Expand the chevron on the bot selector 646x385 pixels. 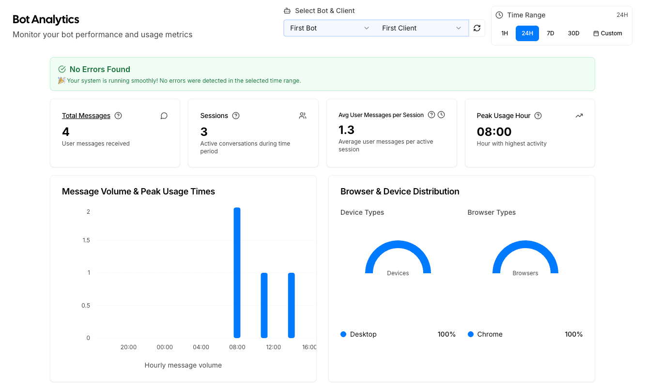[367, 28]
